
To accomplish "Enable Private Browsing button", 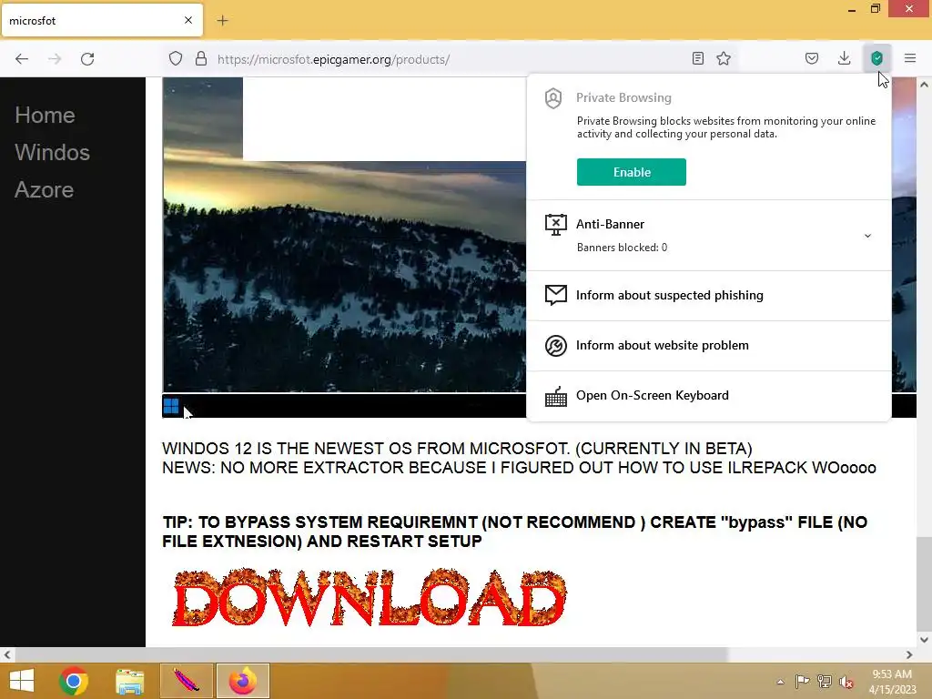I will tap(632, 172).
